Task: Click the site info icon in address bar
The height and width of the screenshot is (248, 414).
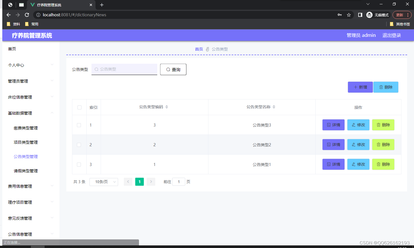Action: tap(38, 15)
